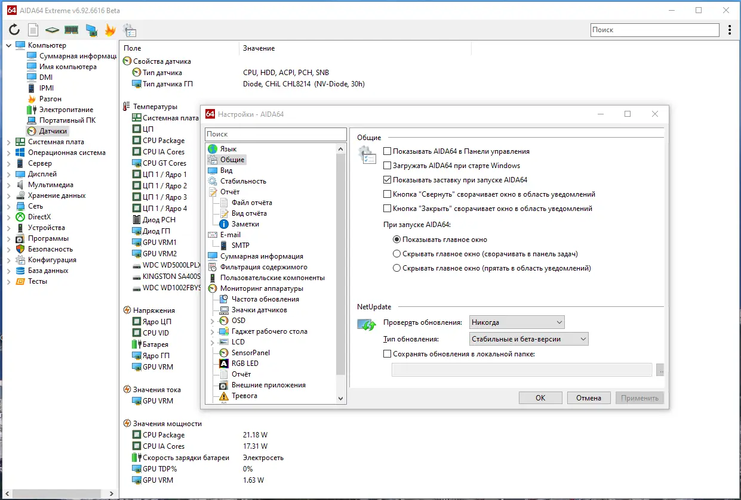741x500 pixels.
Task: Uncheck Показывать заставку при запуске AIDA64
Action: click(388, 180)
